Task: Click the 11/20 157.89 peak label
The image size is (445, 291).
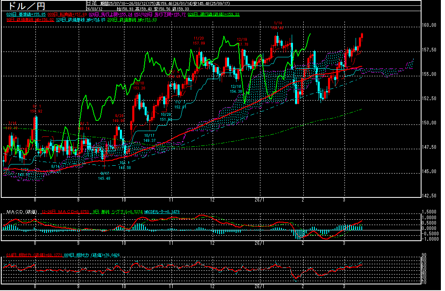Action: pyautogui.click(x=199, y=40)
